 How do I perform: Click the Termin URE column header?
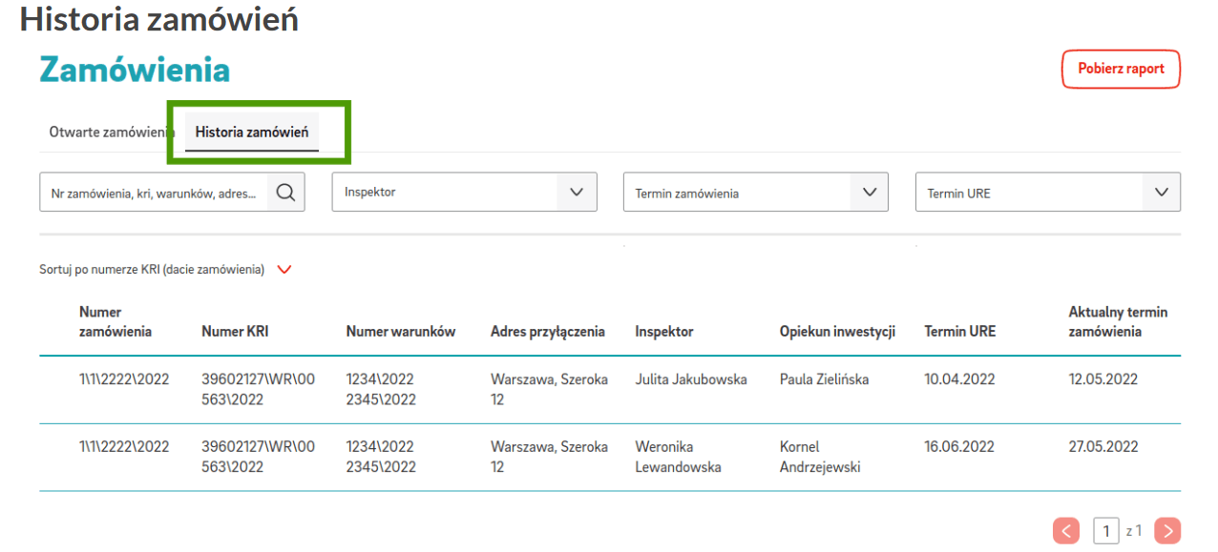coord(959,332)
